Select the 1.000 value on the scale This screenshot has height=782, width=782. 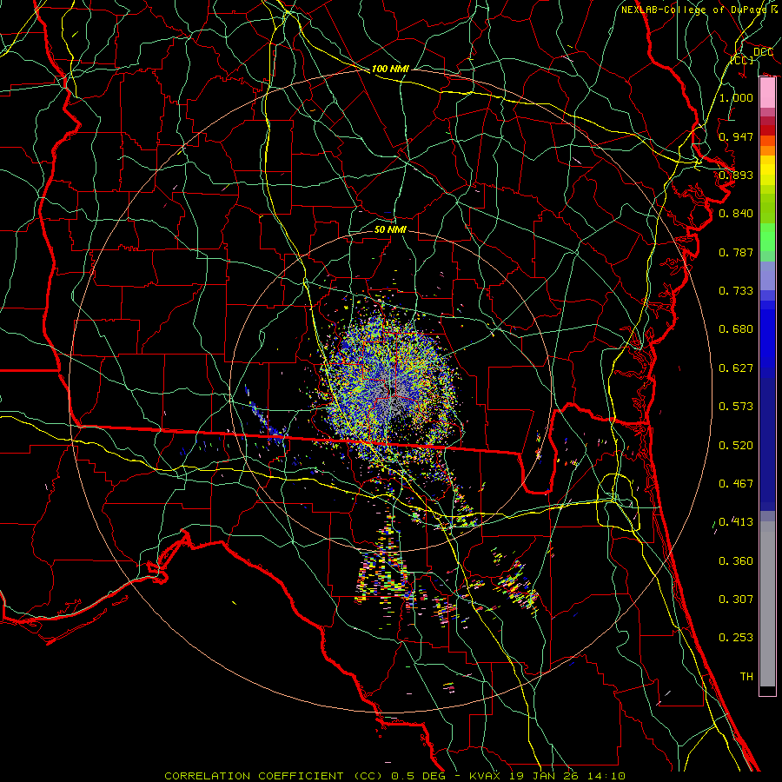(736, 97)
